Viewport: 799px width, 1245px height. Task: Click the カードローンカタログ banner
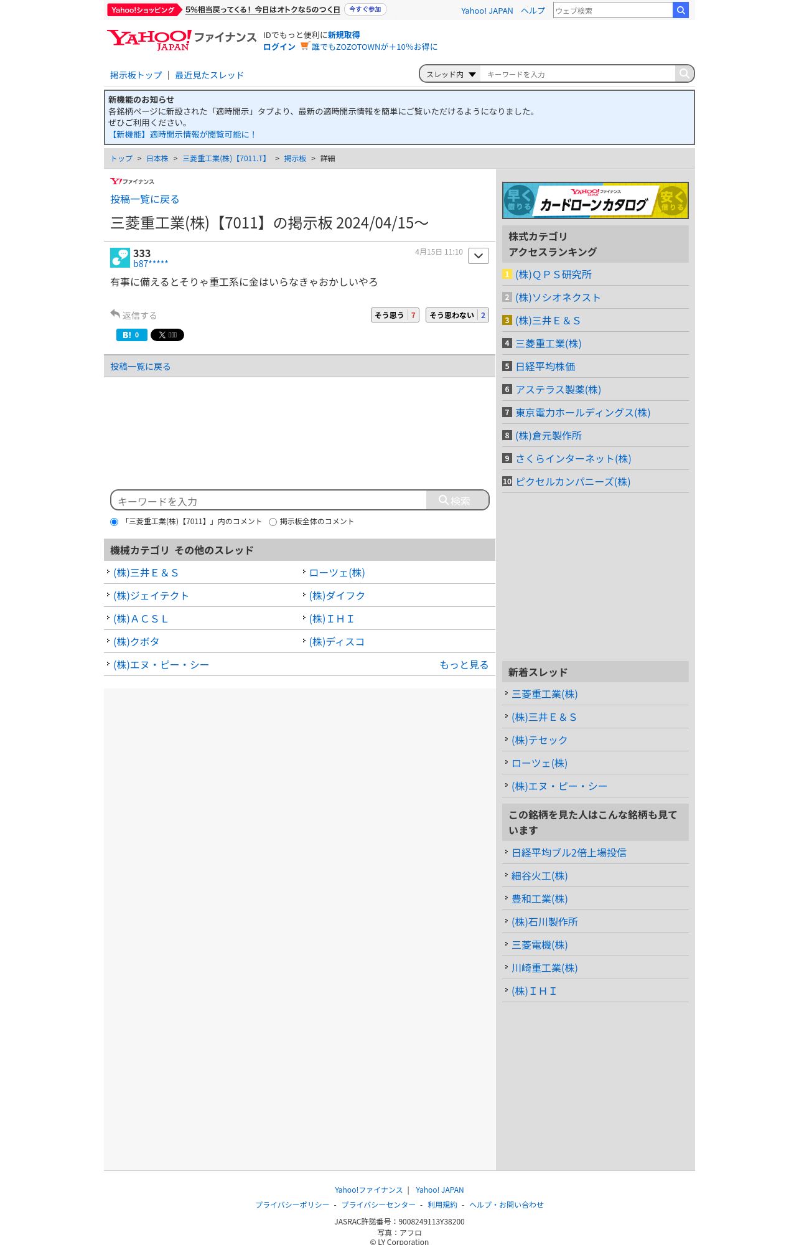coord(596,200)
